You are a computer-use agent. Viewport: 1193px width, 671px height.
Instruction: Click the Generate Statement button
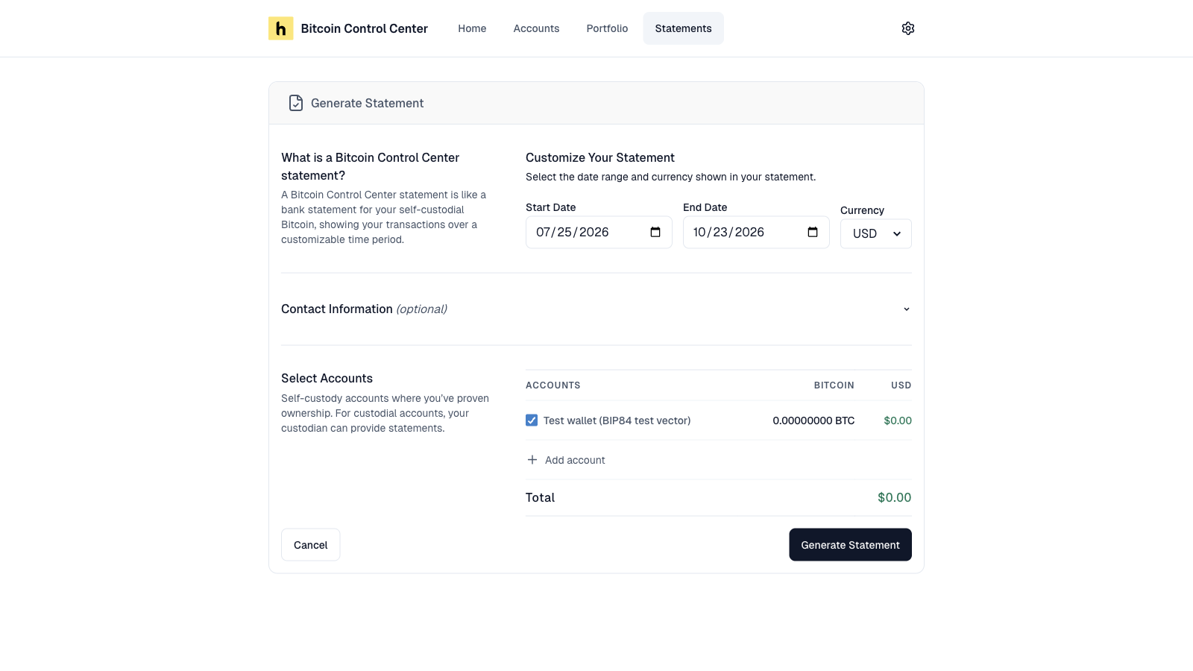click(850, 545)
